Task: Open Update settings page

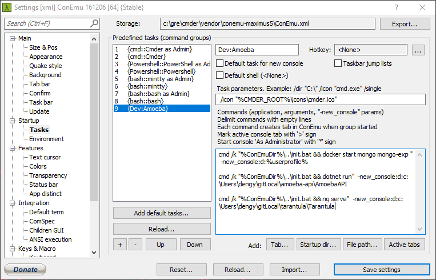Action: click(39, 112)
